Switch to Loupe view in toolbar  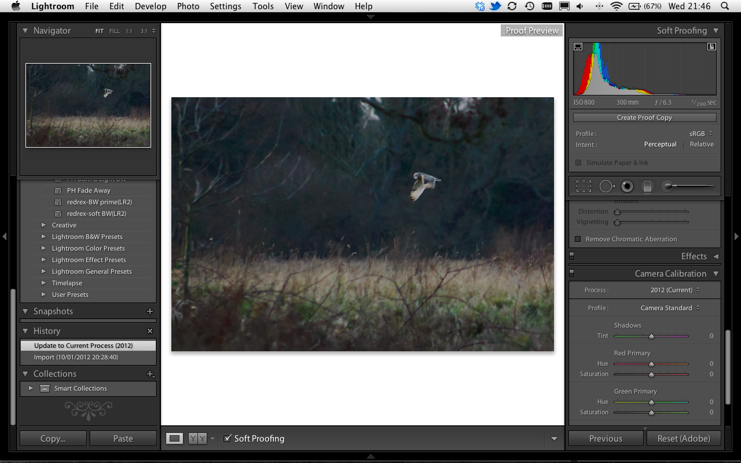click(174, 439)
